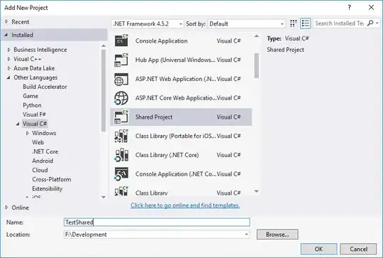
Task: Open the dialog help question mark
Action: [350, 8]
